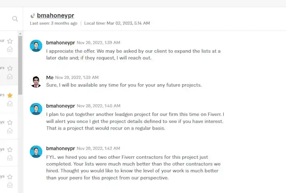Click the envelope icon on the fifth conversation
The height and width of the screenshot is (193, 286).
[10, 158]
